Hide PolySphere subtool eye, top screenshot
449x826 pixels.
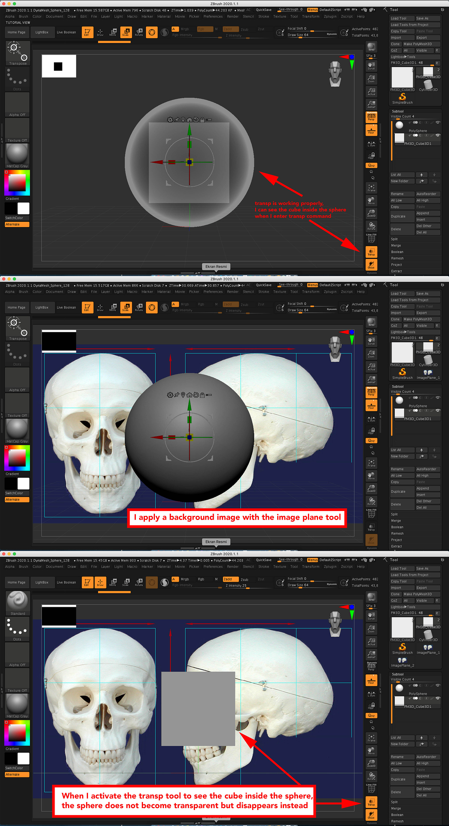pos(437,122)
